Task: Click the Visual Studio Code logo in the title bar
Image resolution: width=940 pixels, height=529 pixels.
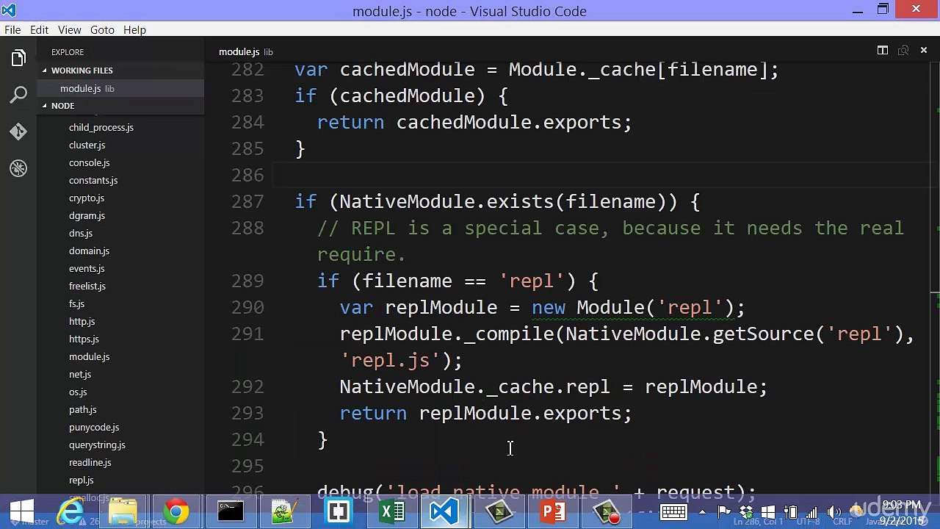Action: 9,10
